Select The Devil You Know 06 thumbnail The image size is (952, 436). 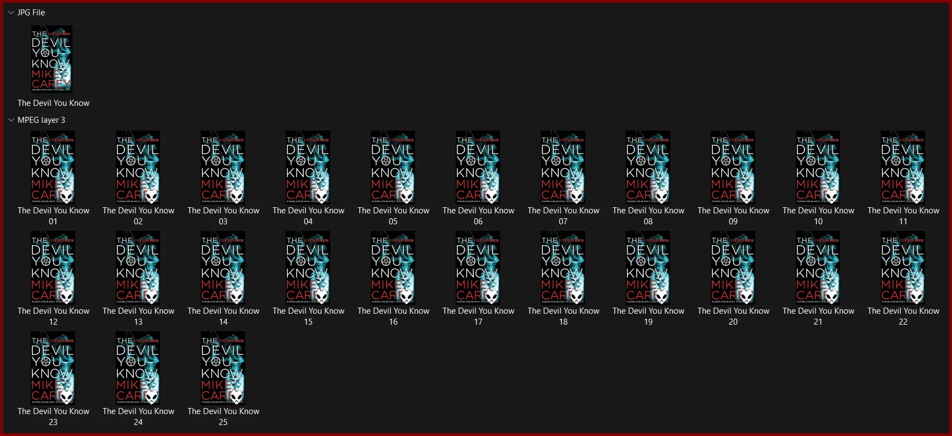478,167
